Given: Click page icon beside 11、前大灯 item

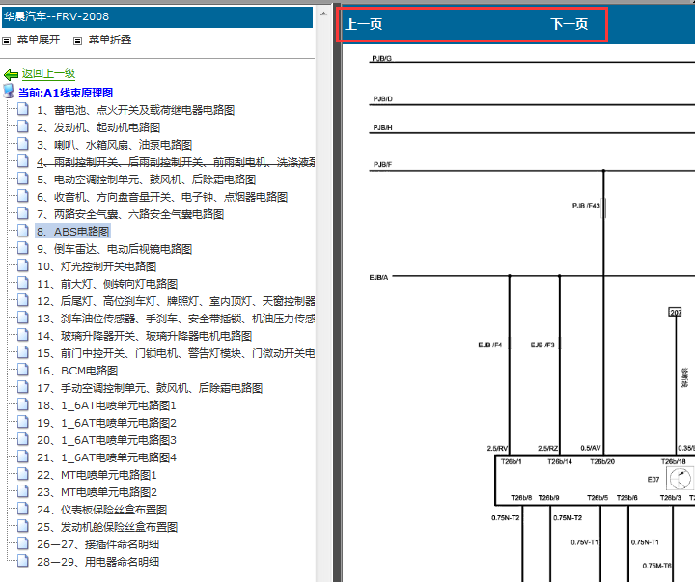Looking at the screenshot, I should tap(23, 283).
